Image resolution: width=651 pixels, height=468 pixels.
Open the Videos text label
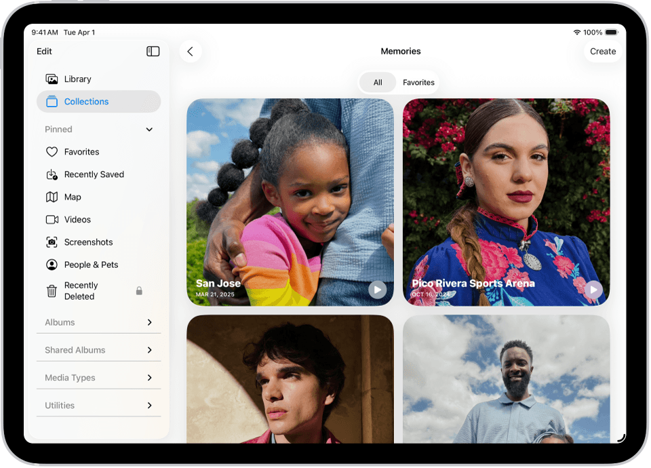[x=77, y=219]
